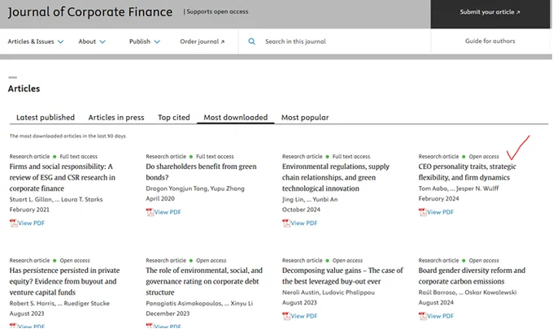Viewport: 553px width, 329px height.
Task: Click 'Raúl Barroso, ... Oskar Kowalewski' authors
Action: 468,292
